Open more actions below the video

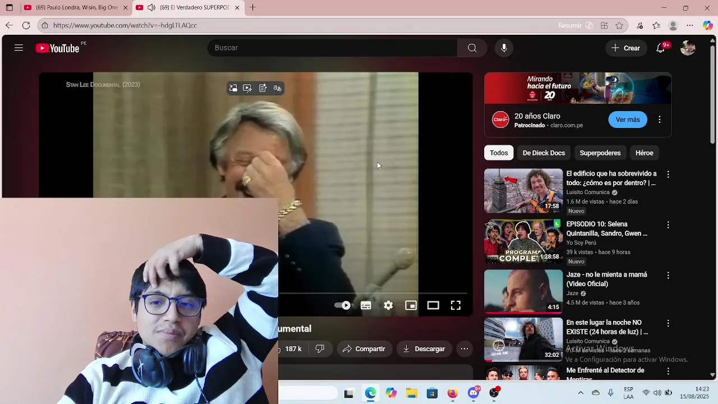click(x=464, y=349)
